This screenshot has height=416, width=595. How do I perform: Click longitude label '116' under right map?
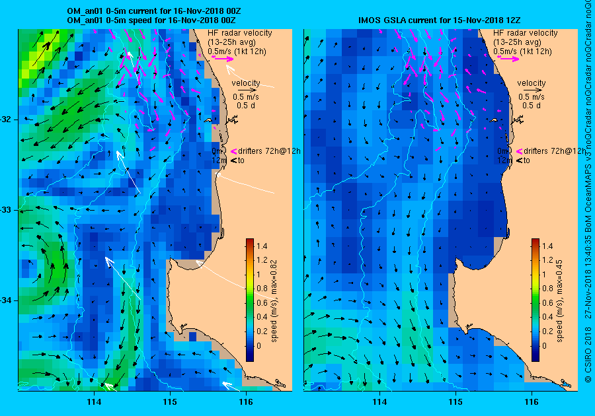coord(532,402)
